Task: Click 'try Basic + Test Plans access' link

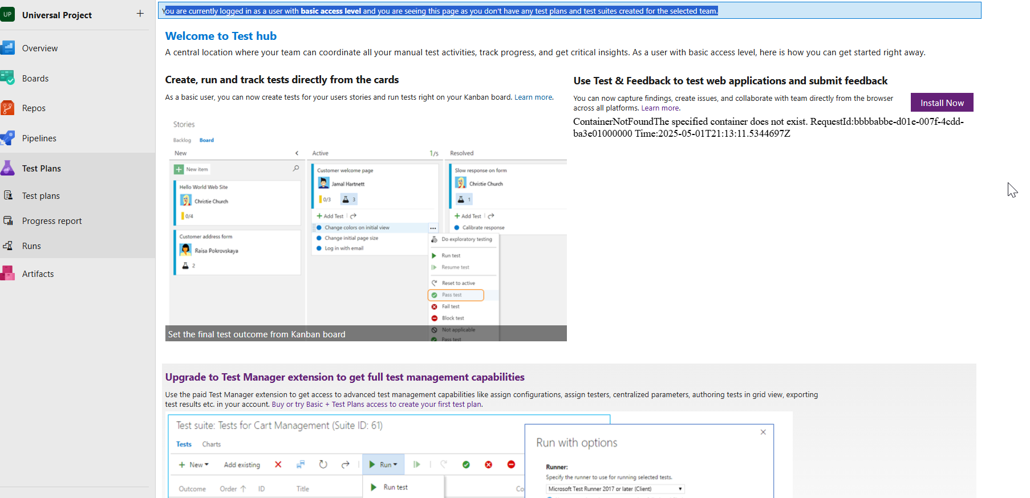Action: pos(341,405)
